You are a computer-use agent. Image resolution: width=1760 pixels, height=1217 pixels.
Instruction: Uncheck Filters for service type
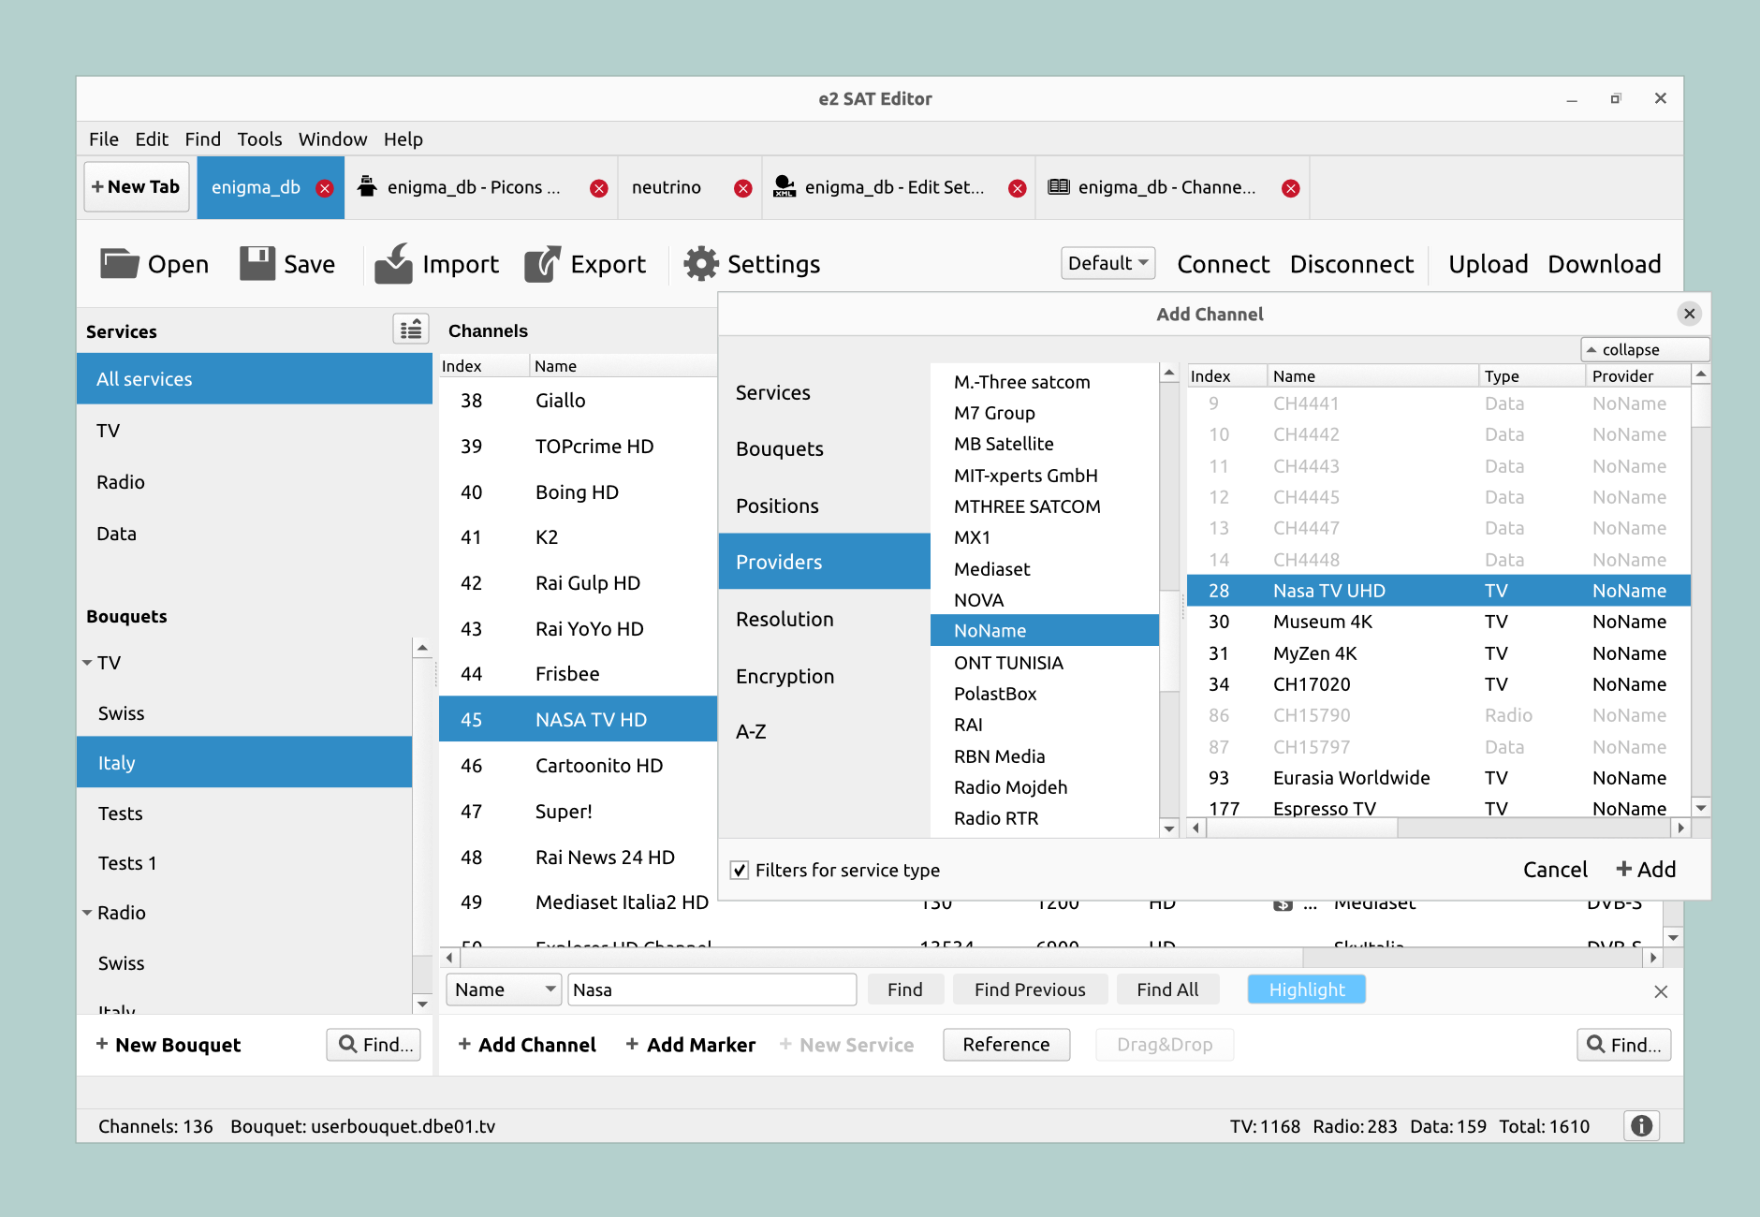[740, 870]
